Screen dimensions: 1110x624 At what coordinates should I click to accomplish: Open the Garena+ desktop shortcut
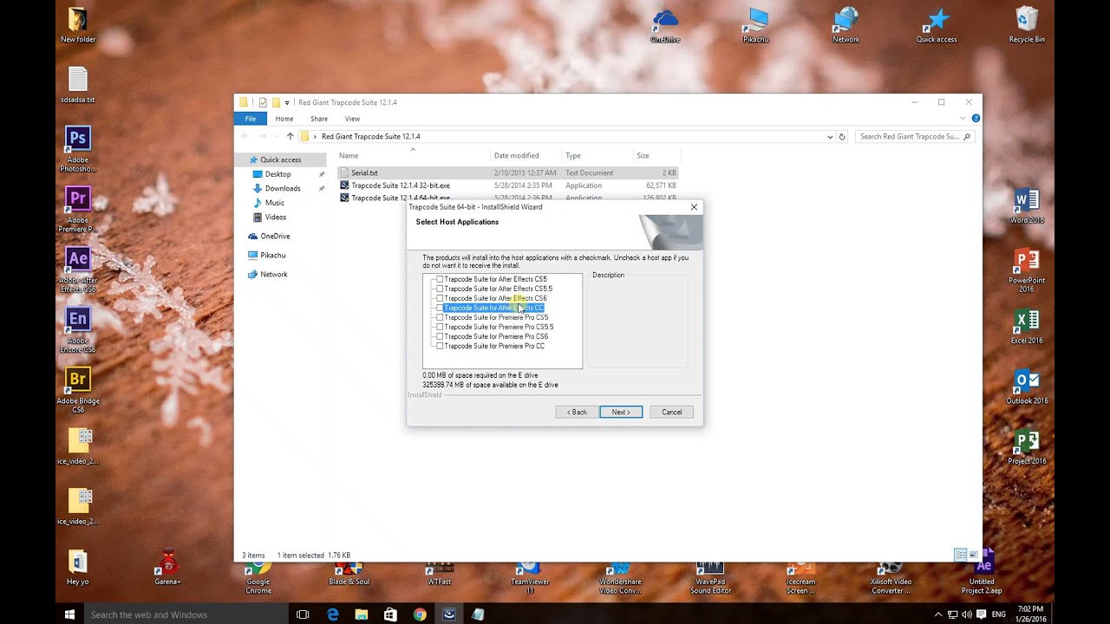pos(167,568)
